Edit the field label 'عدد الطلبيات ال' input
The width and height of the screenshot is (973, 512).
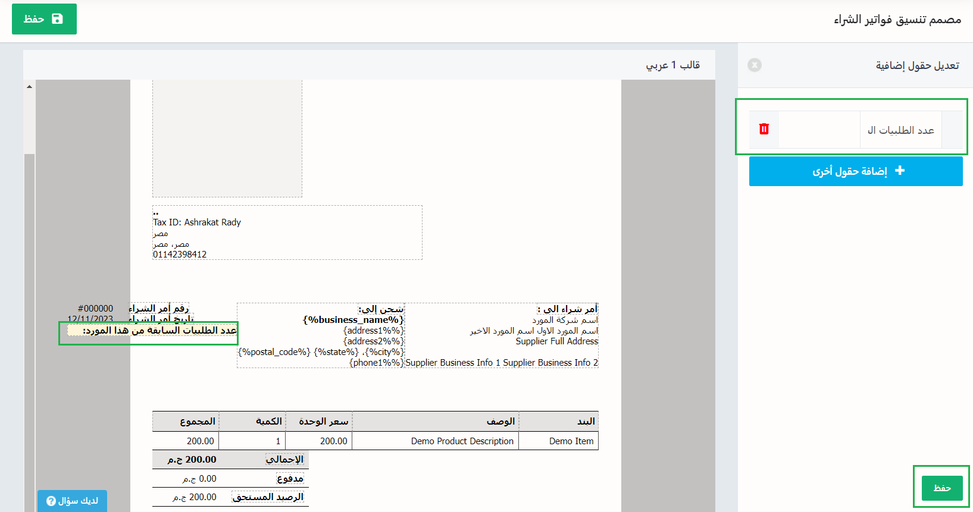(900, 130)
